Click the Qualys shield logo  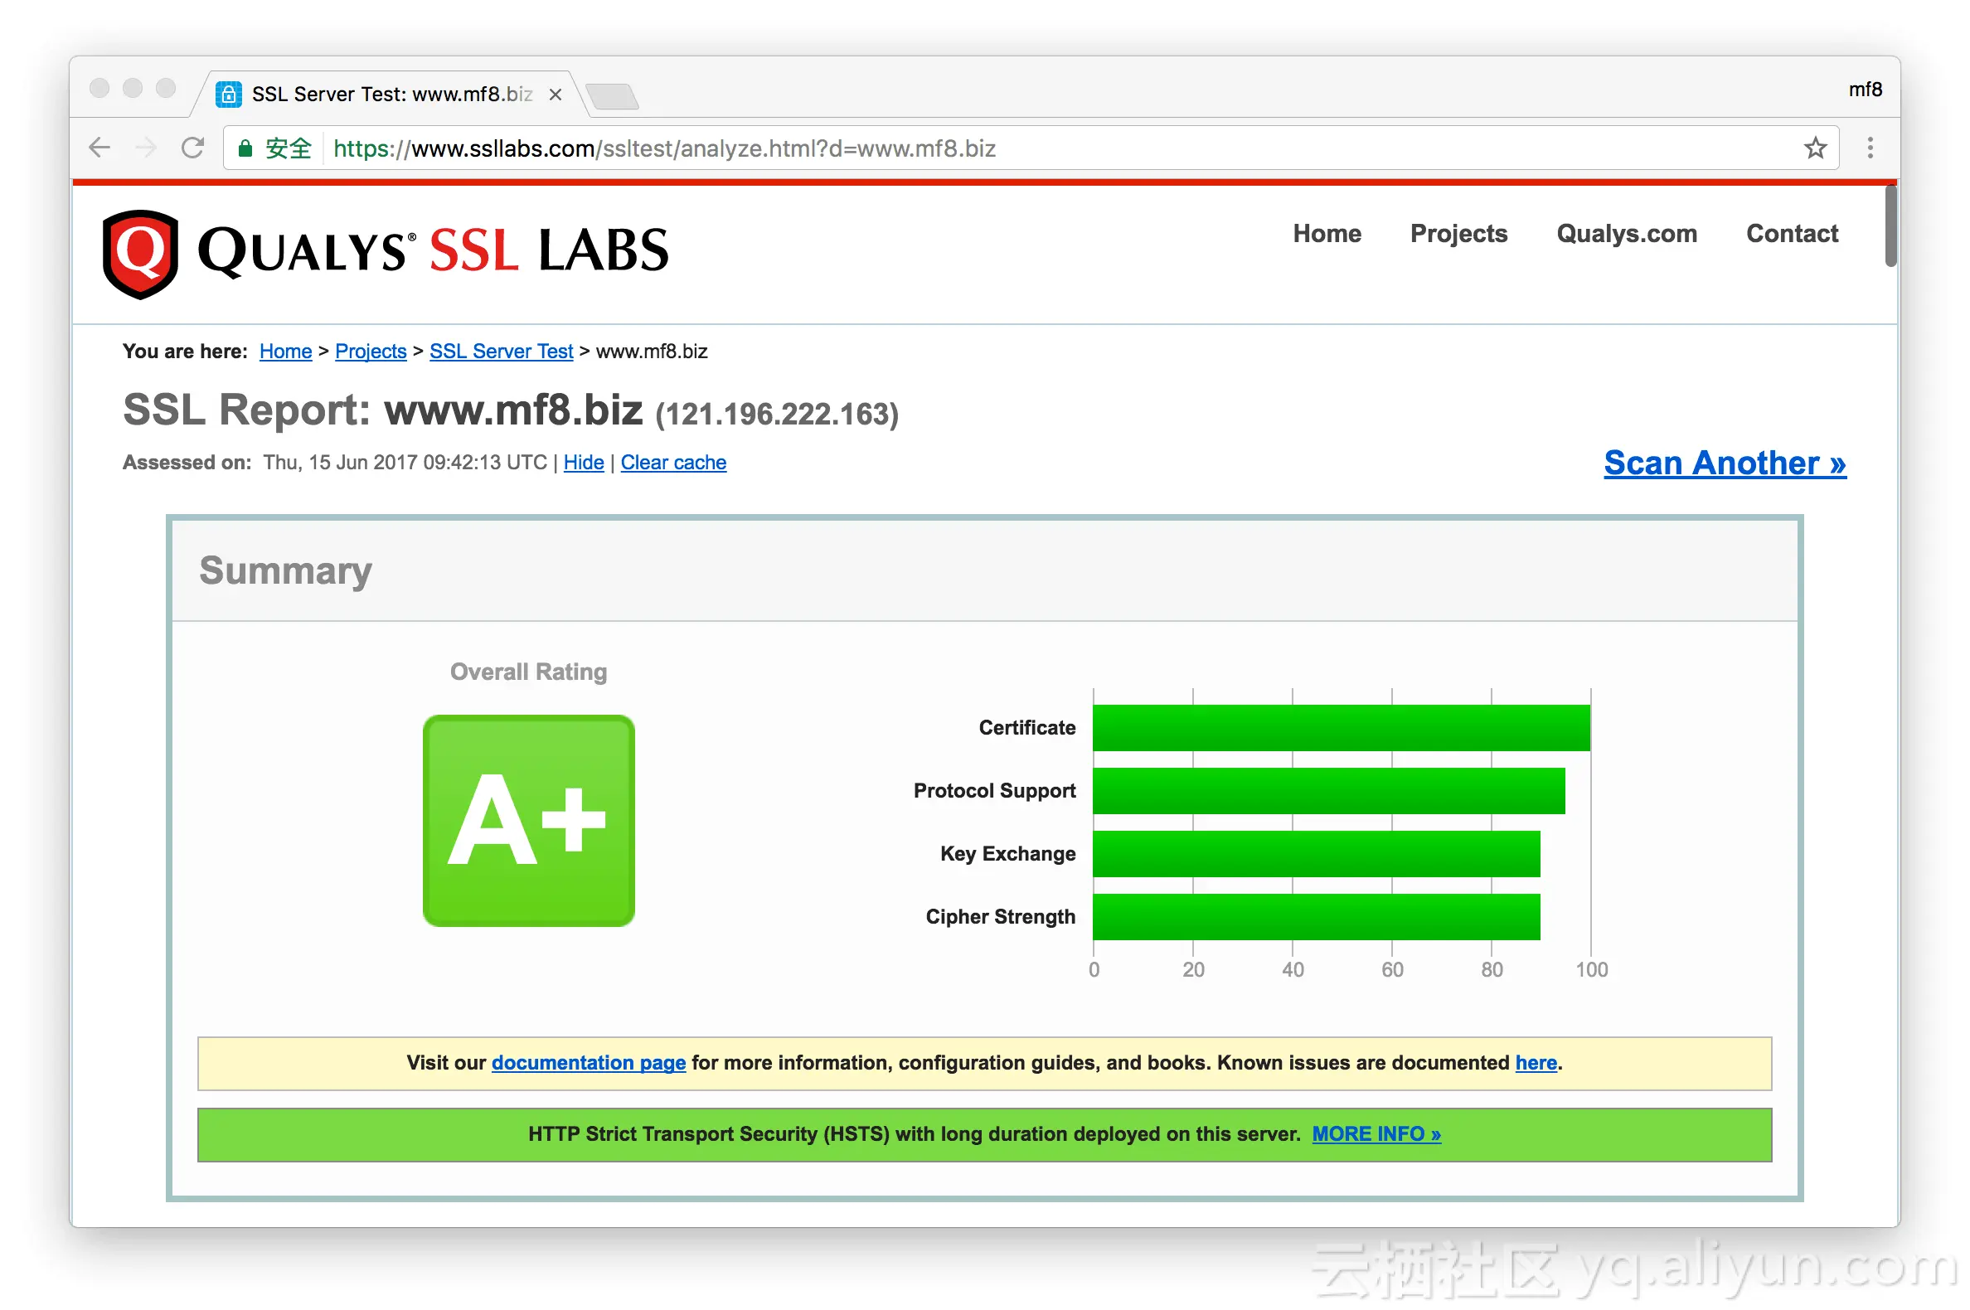[140, 252]
